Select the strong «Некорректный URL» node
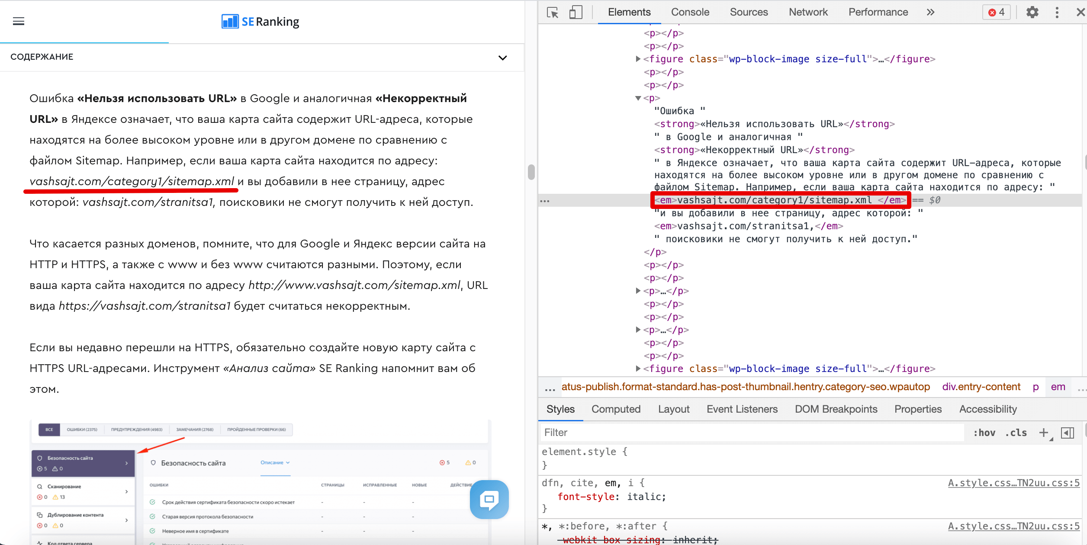This screenshot has height=545, width=1087. pos(754,150)
